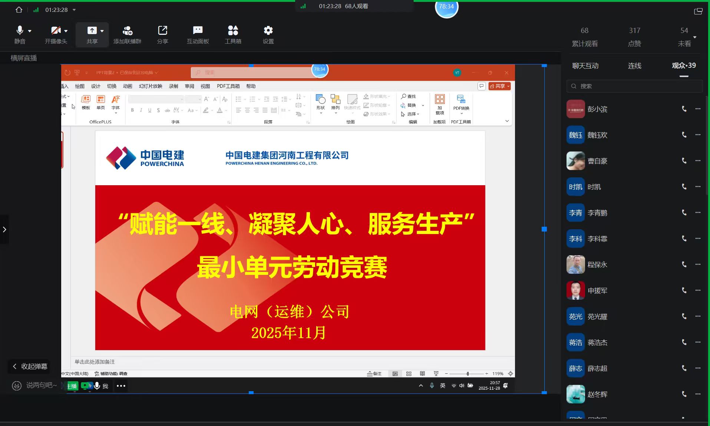The width and height of the screenshot is (710, 426).
Task: Switch to the 连线 tab
Action: [x=634, y=66]
